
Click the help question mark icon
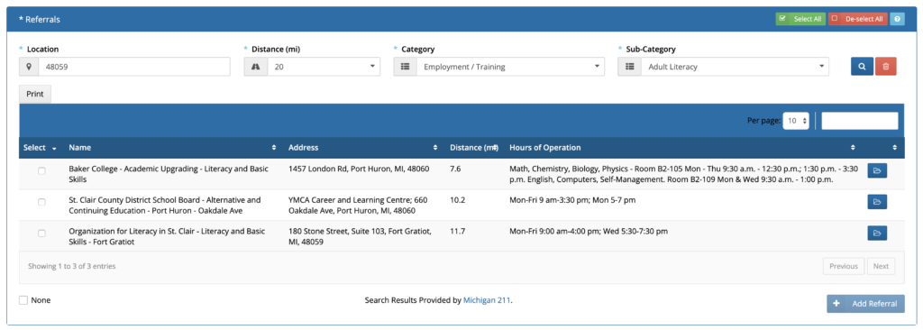(x=897, y=20)
